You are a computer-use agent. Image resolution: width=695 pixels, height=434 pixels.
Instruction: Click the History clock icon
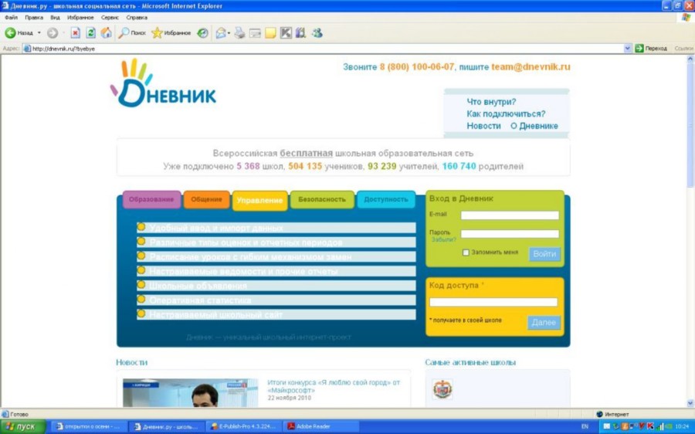202,32
